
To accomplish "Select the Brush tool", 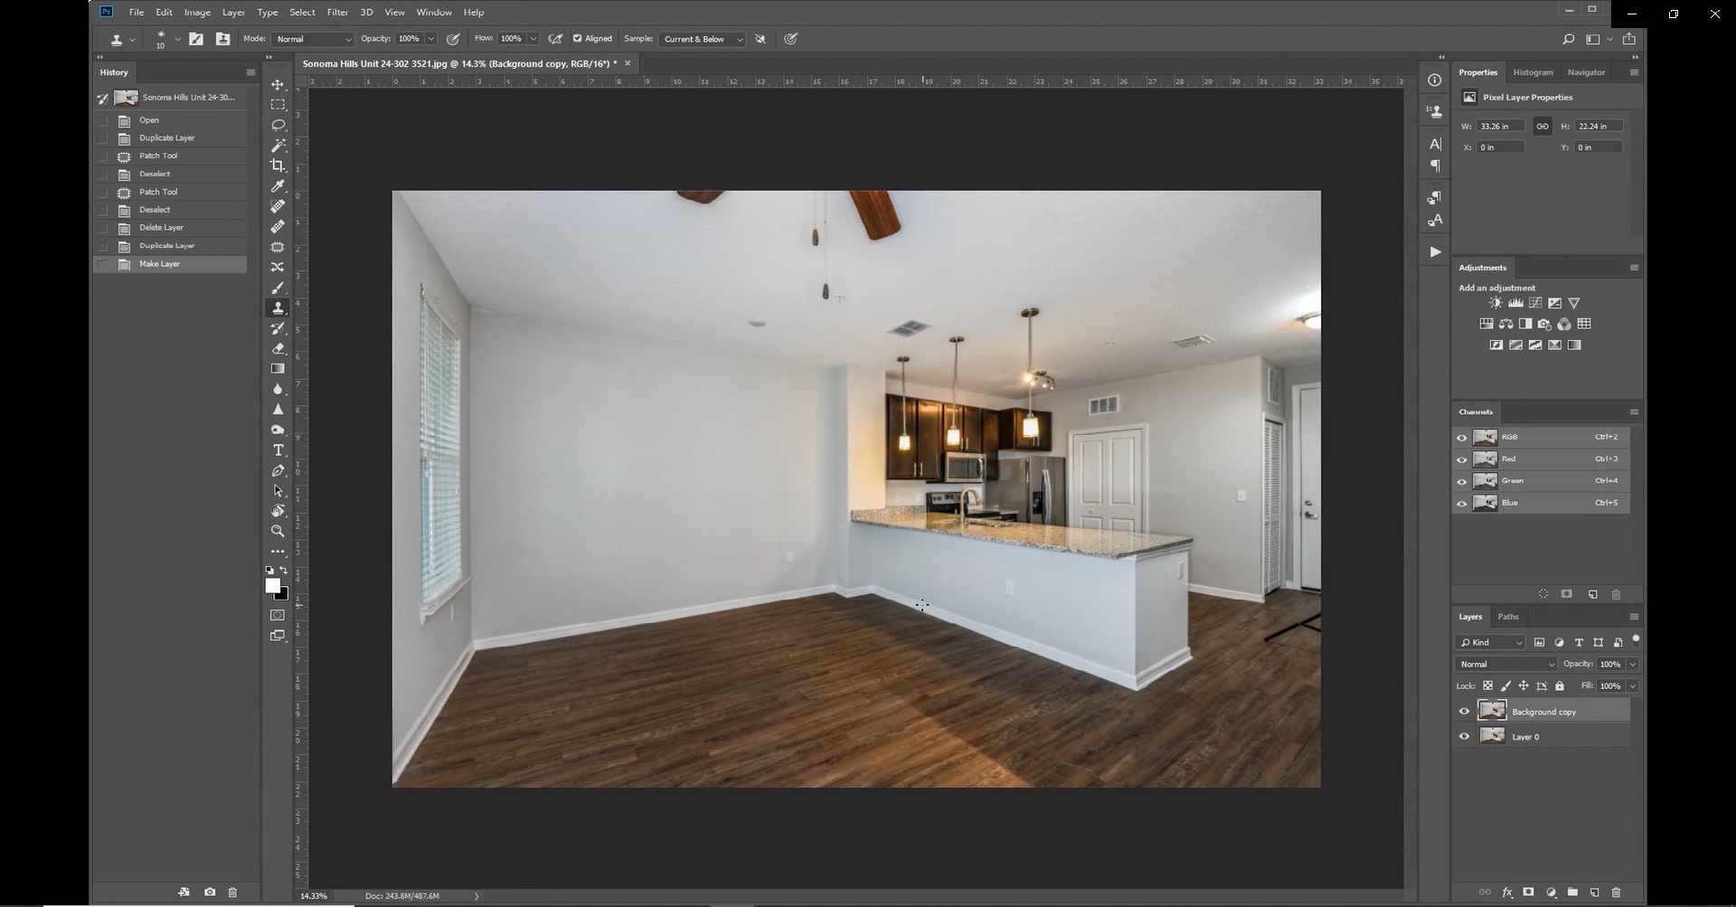I will (278, 288).
